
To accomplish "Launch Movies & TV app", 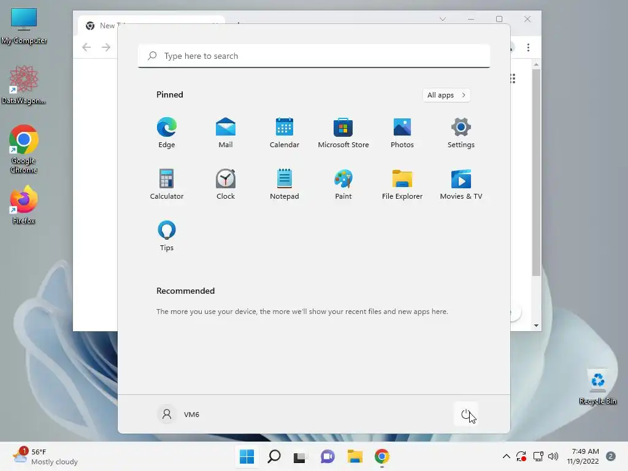I will point(461,184).
